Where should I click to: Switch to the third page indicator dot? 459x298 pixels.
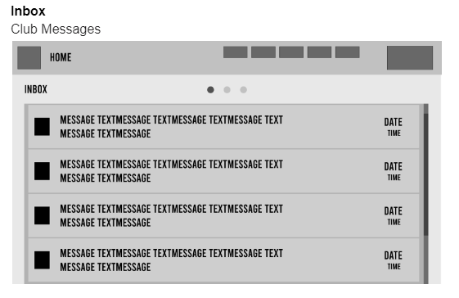coord(243,90)
